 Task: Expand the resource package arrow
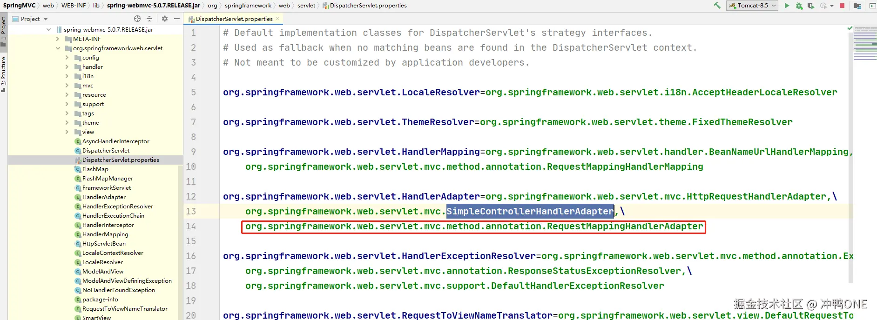pyautogui.click(x=67, y=94)
